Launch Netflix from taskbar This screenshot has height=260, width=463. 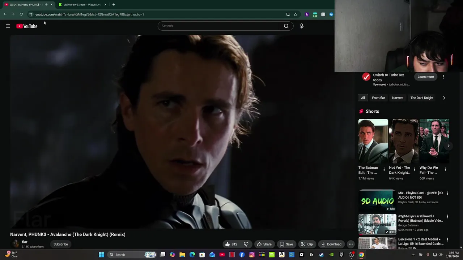[x=232, y=255]
